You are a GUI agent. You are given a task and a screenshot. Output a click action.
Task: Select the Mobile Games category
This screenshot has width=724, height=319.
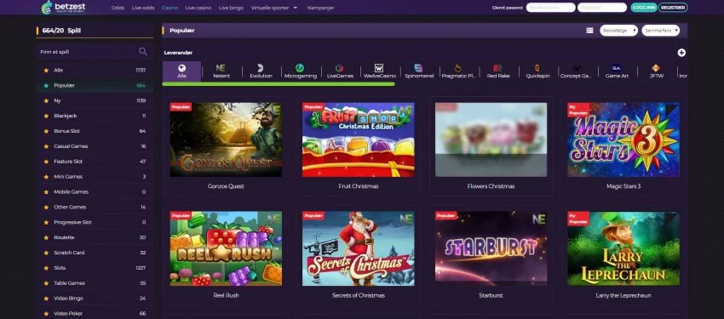(95, 191)
